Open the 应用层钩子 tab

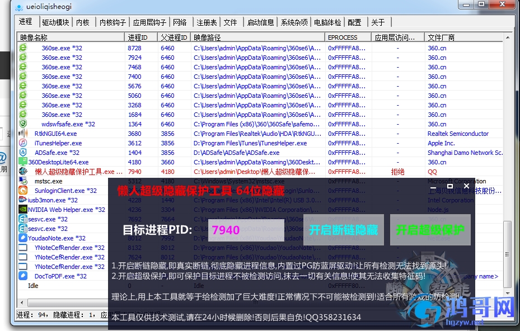point(149,22)
